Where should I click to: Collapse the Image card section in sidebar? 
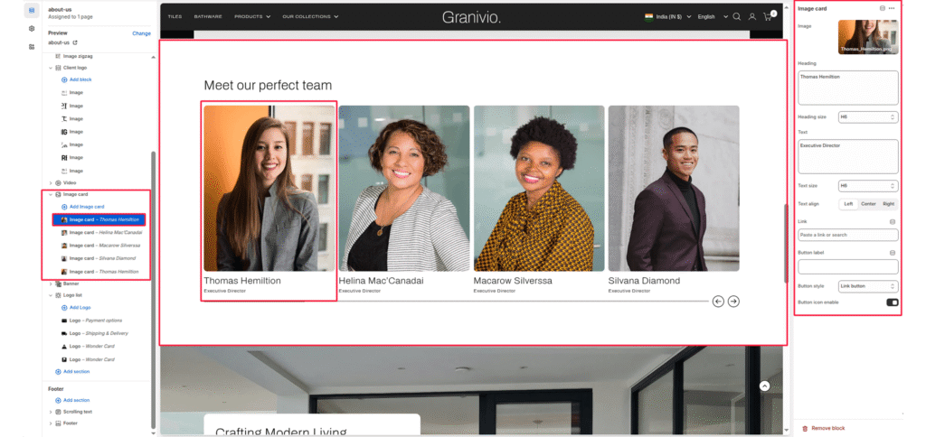[x=51, y=194]
